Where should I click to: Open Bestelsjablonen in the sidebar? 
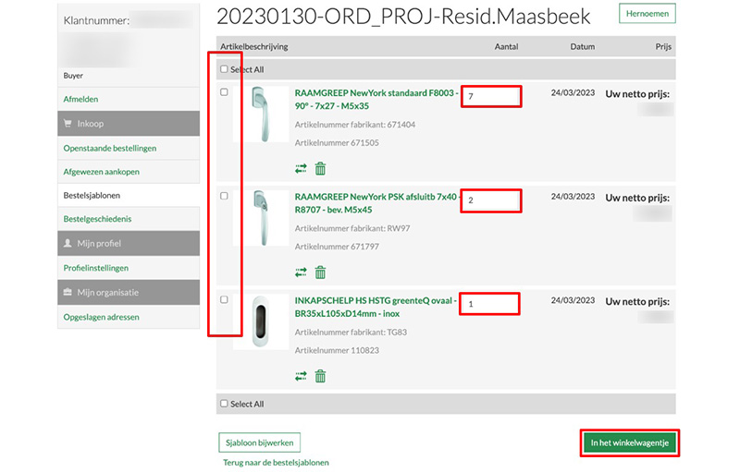92,196
